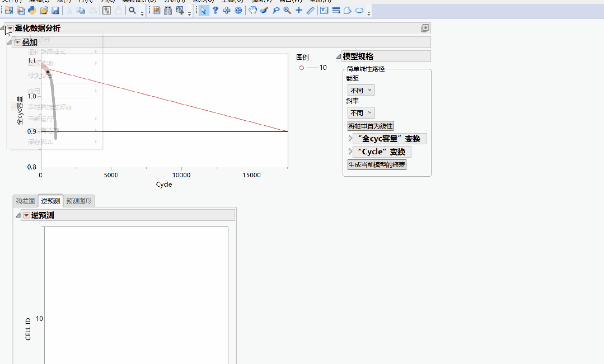Select the Arrow pointer tool
Viewport: 604px width, 364px height.
tap(203, 11)
